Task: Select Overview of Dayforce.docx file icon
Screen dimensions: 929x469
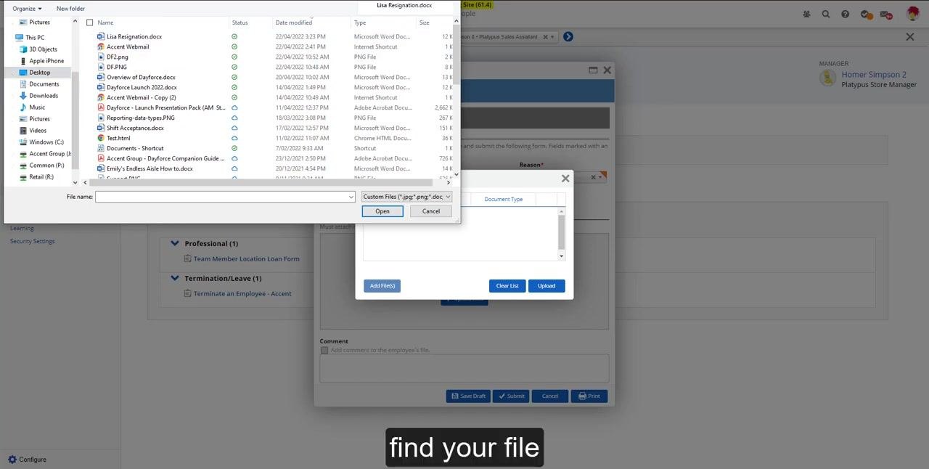Action: point(101,77)
